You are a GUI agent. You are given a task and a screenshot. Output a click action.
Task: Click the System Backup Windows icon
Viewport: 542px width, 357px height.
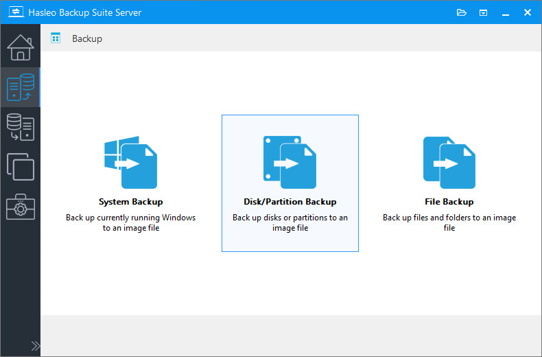130,162
